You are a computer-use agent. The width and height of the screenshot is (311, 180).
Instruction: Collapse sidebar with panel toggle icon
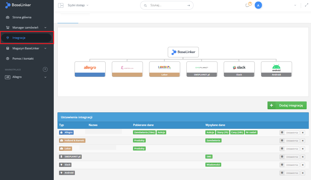click(x=61, y=5)
